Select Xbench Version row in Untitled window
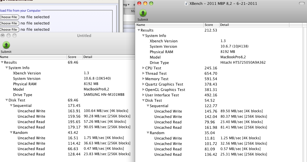Image resolution: width=307 pixels, height=162 pixels. click(x=67, y=73)
